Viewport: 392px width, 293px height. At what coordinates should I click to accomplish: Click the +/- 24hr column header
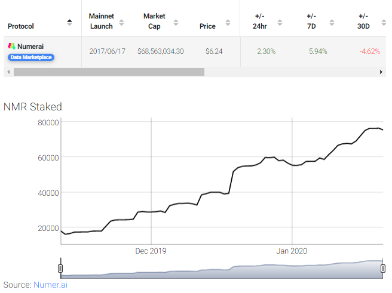click(260, 21)
